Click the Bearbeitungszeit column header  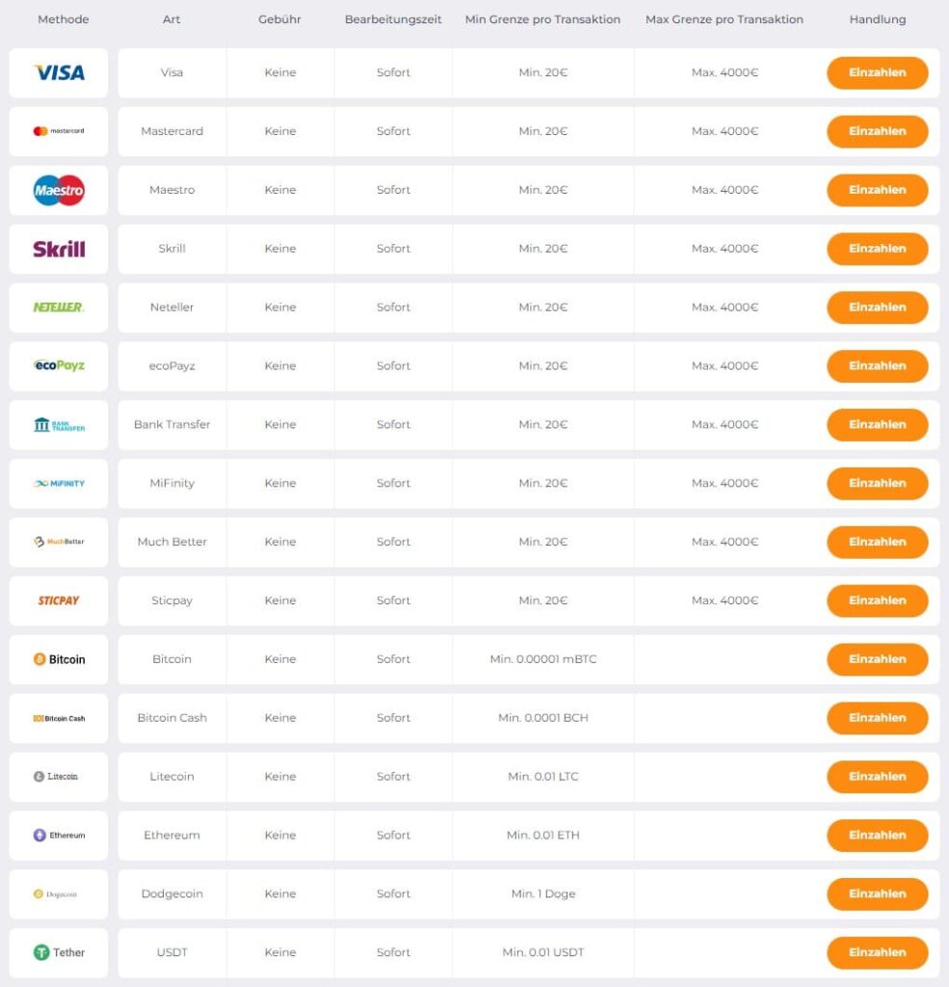click(x=393, y=19)
